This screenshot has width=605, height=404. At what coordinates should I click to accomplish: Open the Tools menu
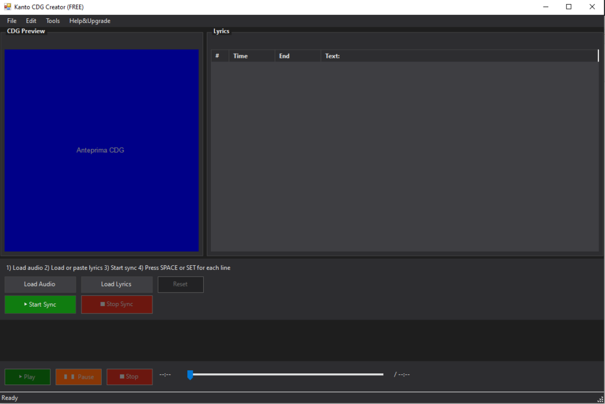[53, 21]
